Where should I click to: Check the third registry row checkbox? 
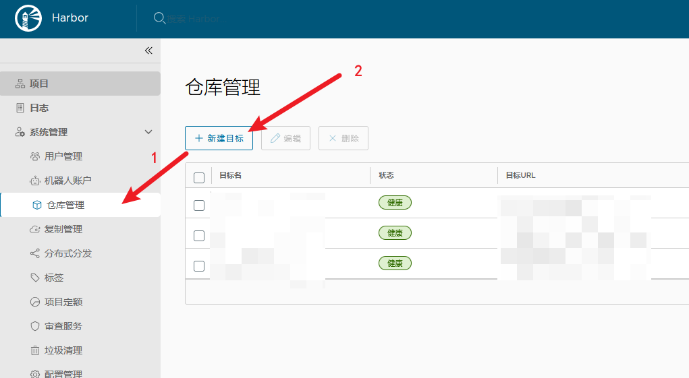[199, 266]
